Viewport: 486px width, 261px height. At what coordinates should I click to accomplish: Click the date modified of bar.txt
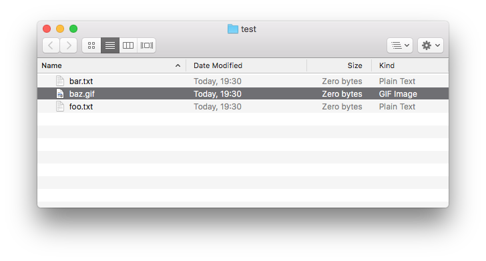click(x=217, y=81)
